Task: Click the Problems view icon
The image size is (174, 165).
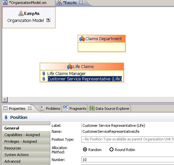Action: tap(42, 108)
